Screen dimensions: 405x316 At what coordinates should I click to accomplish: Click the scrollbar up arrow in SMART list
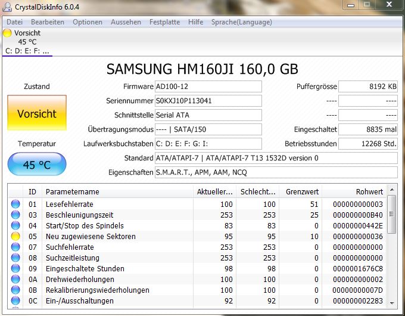tap(392, 190)
